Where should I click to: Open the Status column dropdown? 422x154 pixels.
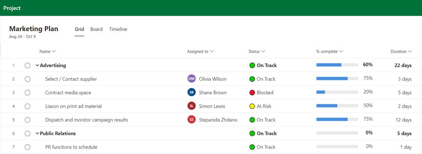[x=263, y=51]
